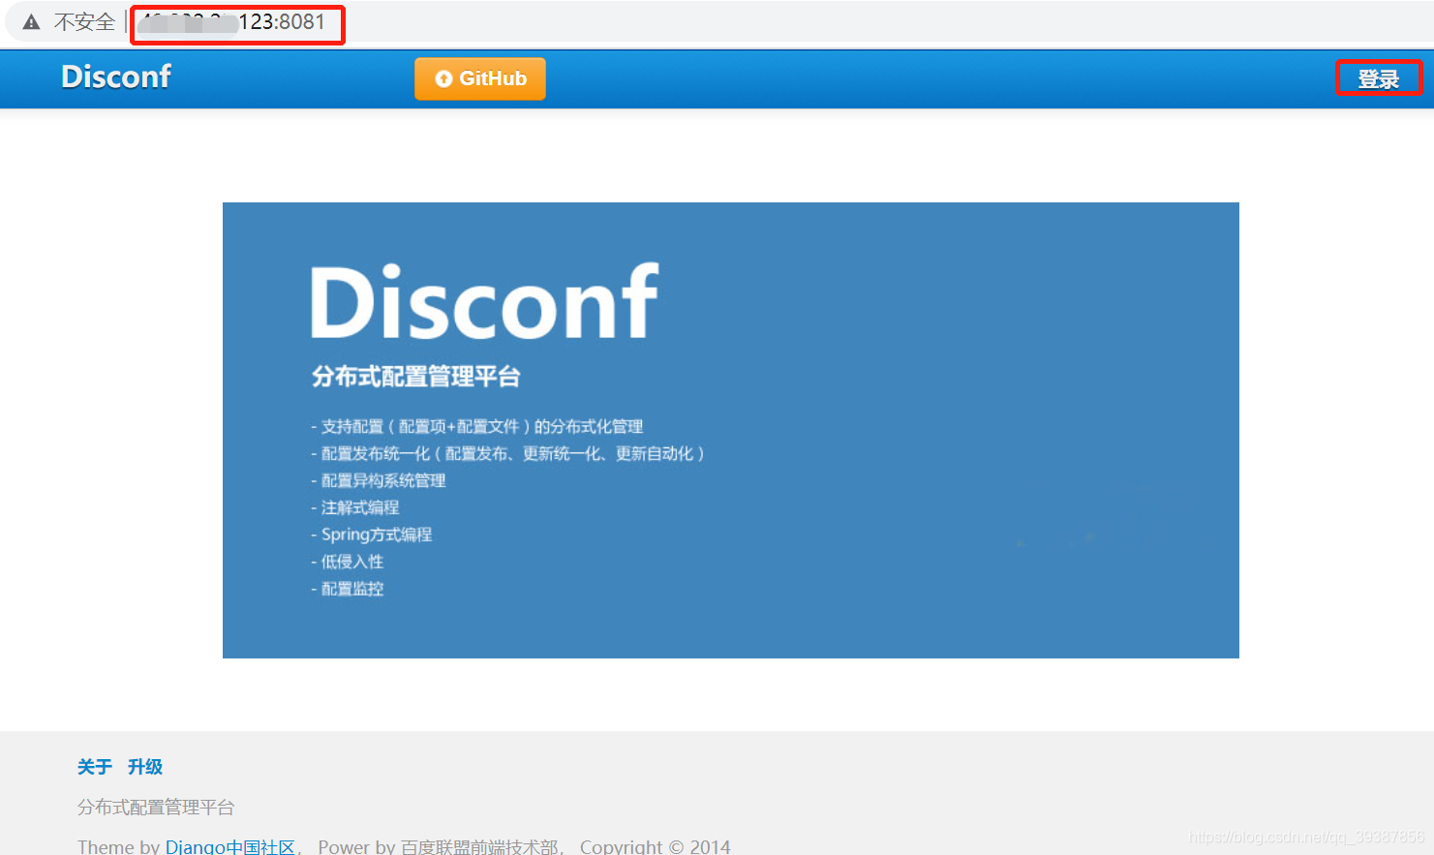The image size is (1434, 855).
Task: Select the 配置发布统一化 feature line
Action: pyautogui.click(x=507, y=453)
